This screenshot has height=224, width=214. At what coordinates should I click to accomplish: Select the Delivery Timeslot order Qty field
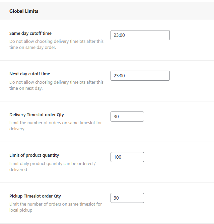pos(127,117)
